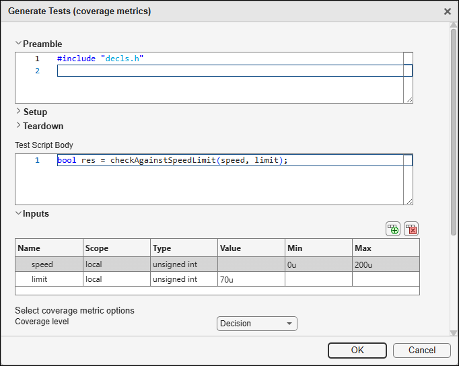Click the 70u value cell
Viewport: 459px width, 366px height.
[x=252, y=279]
